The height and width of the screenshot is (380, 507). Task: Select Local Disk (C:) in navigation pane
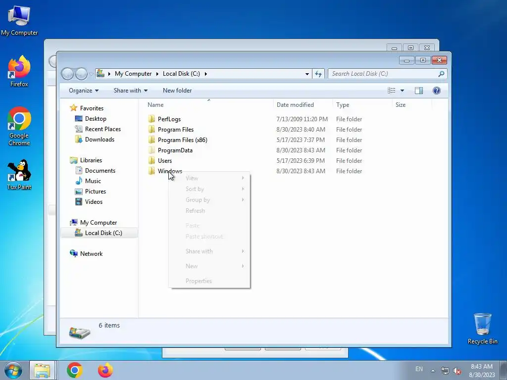[99, 233]
